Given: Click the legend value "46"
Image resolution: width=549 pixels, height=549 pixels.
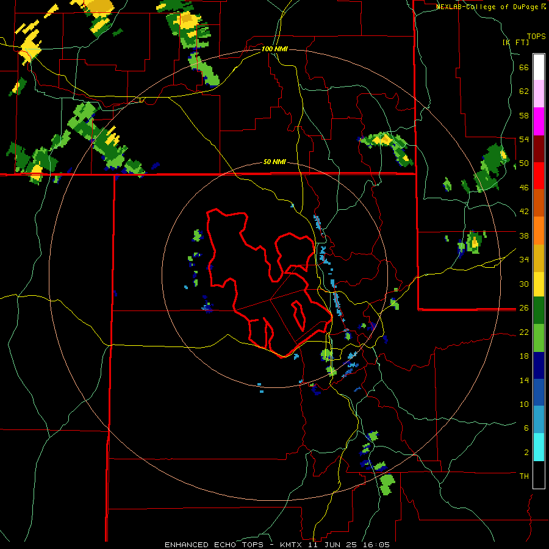Looking at the screenshot, I should pos(524,187).
